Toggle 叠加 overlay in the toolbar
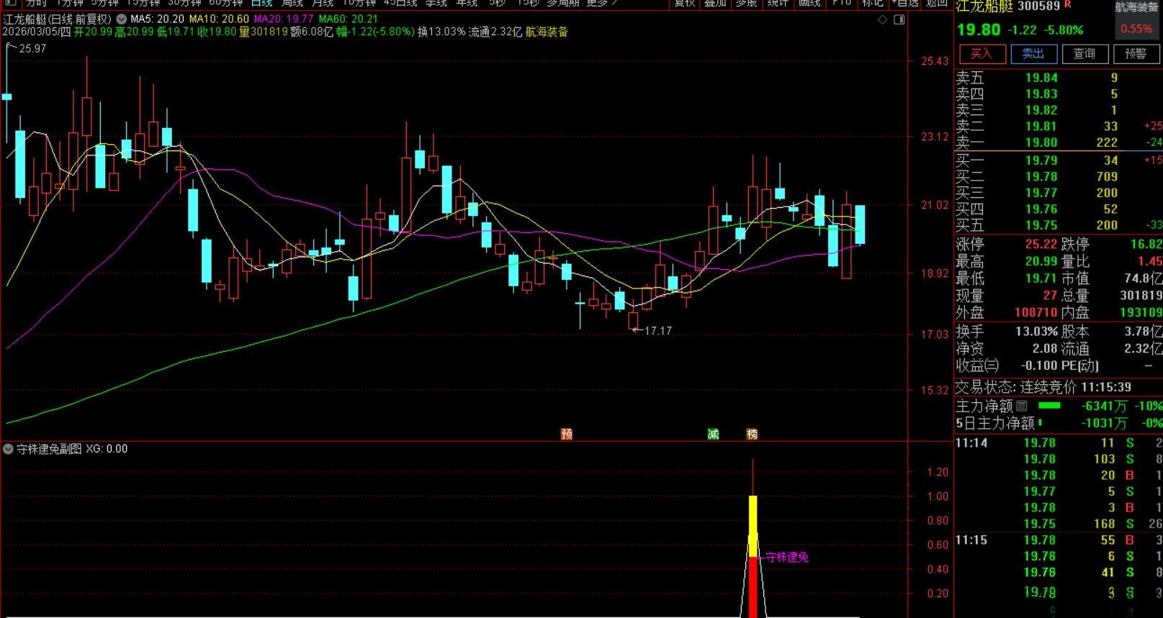This screenshot has height=618, width=1163. click(x=714, y=3)
